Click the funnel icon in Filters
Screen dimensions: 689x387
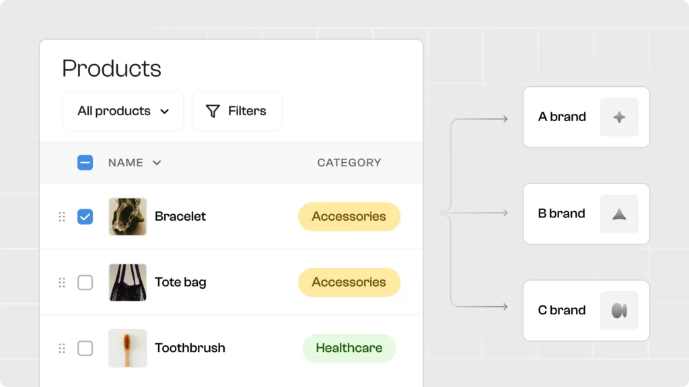click(213, 111)
